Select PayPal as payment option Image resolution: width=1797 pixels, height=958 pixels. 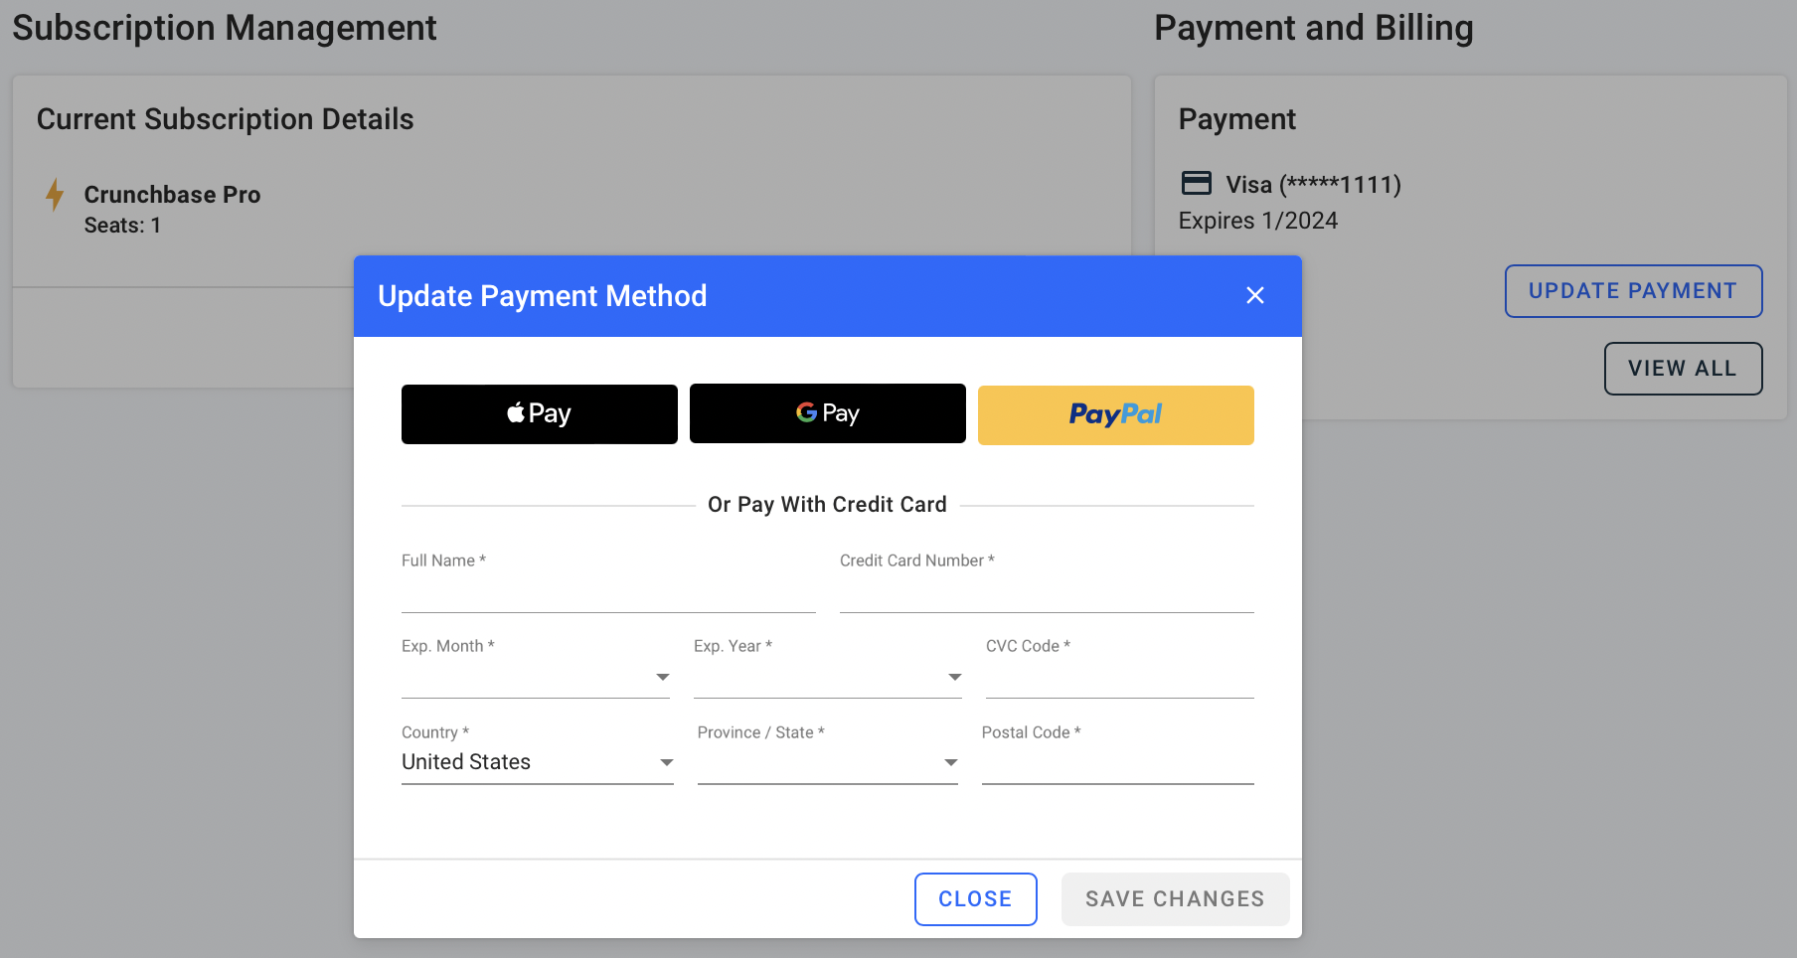click(1116, 415)
